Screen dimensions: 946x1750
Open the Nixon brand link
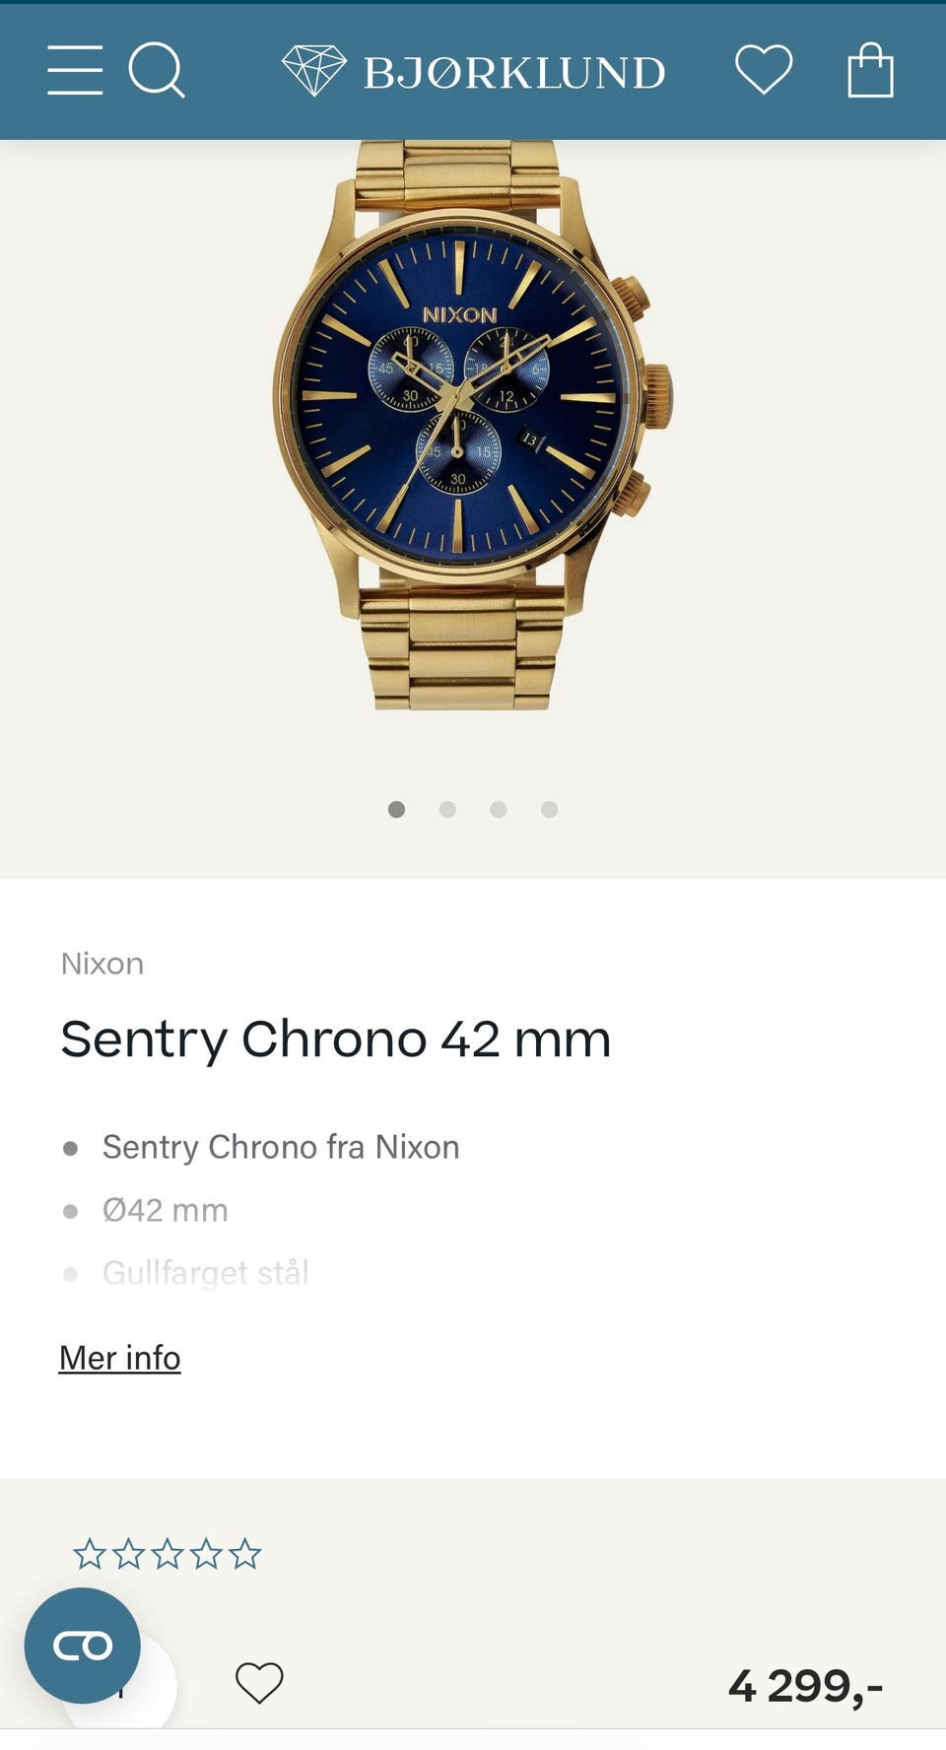click(102, 963)
